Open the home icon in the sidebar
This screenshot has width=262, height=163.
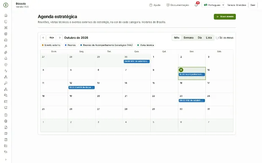(x=5, y=16)
